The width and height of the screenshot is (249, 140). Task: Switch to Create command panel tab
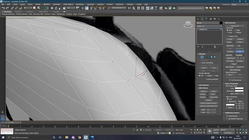click(198, 19)
